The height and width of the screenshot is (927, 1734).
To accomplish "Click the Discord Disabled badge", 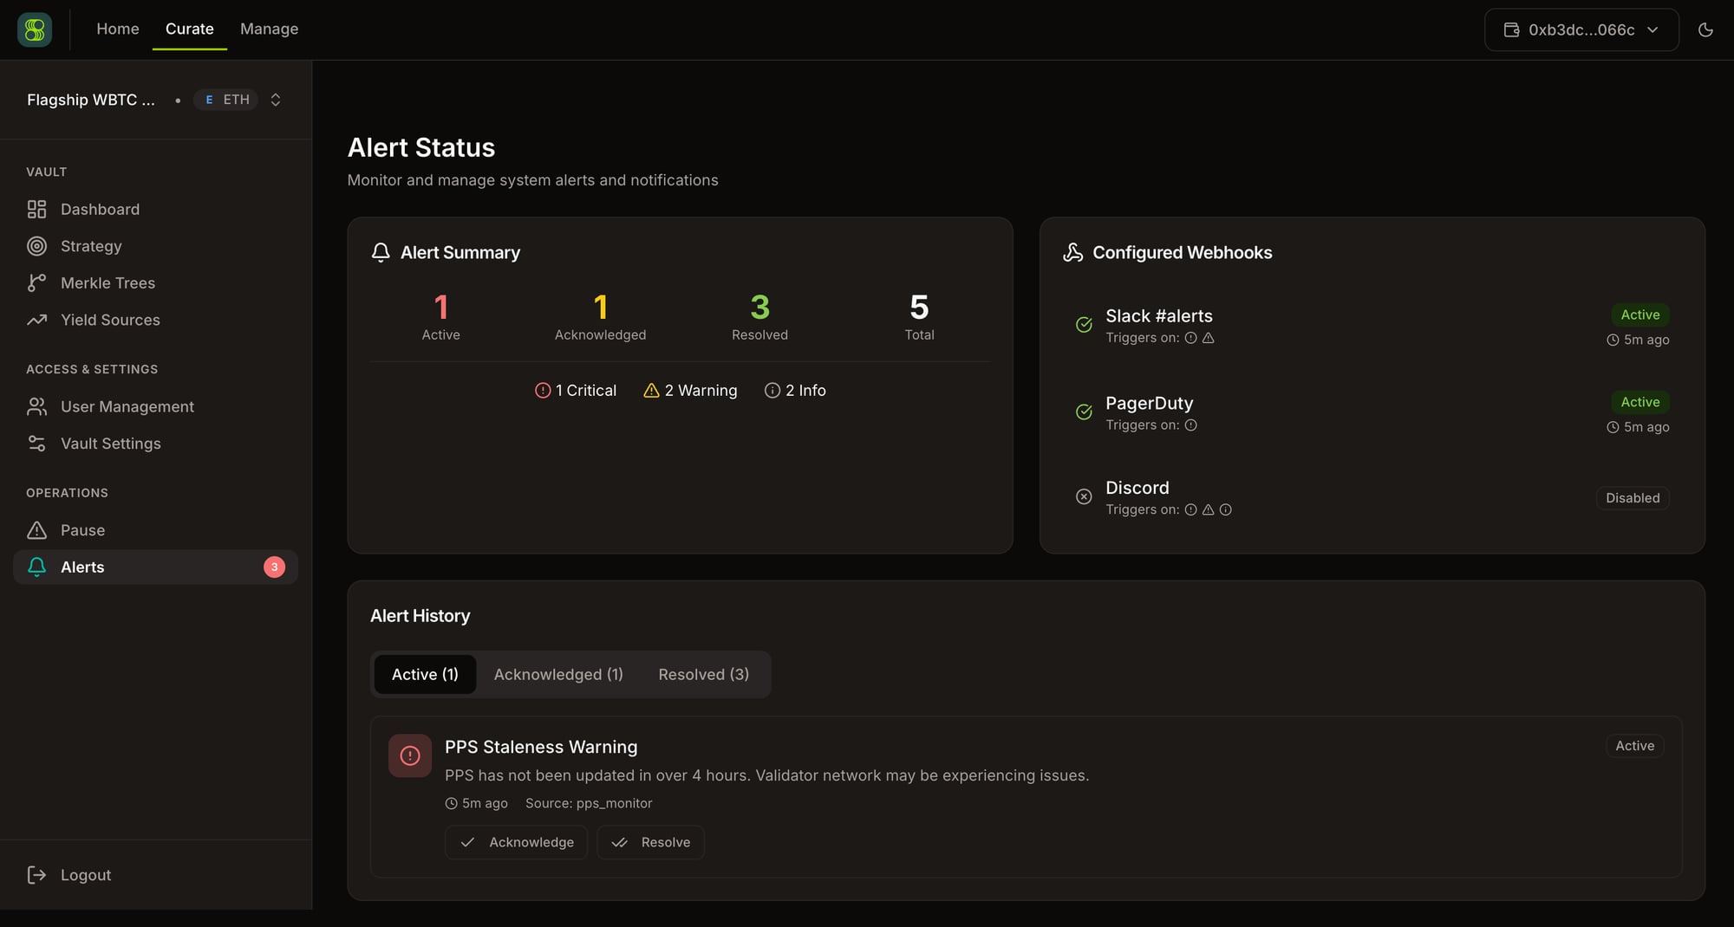I will click(x=1633, y=498).
